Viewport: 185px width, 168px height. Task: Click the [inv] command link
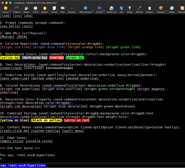click(x=17, y=16)
